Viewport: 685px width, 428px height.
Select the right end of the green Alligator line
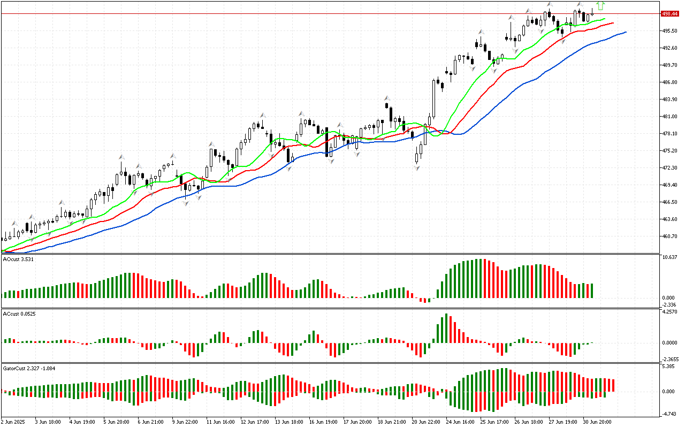click(x=605, y=19)
